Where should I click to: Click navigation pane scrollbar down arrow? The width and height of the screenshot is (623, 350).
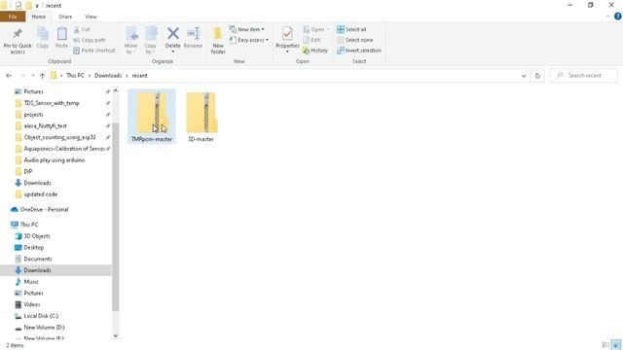tap(116, 336)
